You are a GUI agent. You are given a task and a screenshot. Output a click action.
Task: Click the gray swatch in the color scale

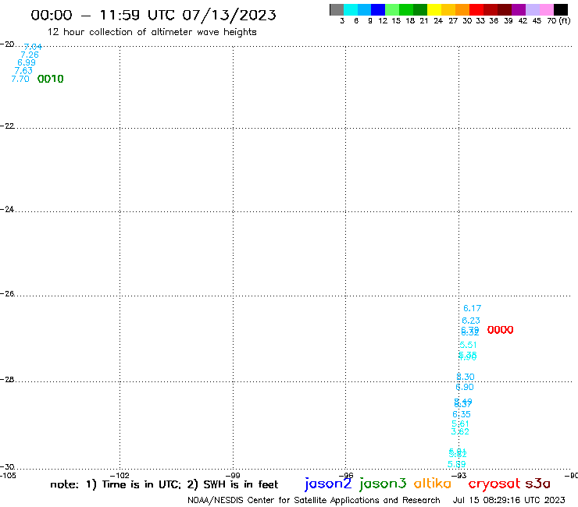[337, 9]
